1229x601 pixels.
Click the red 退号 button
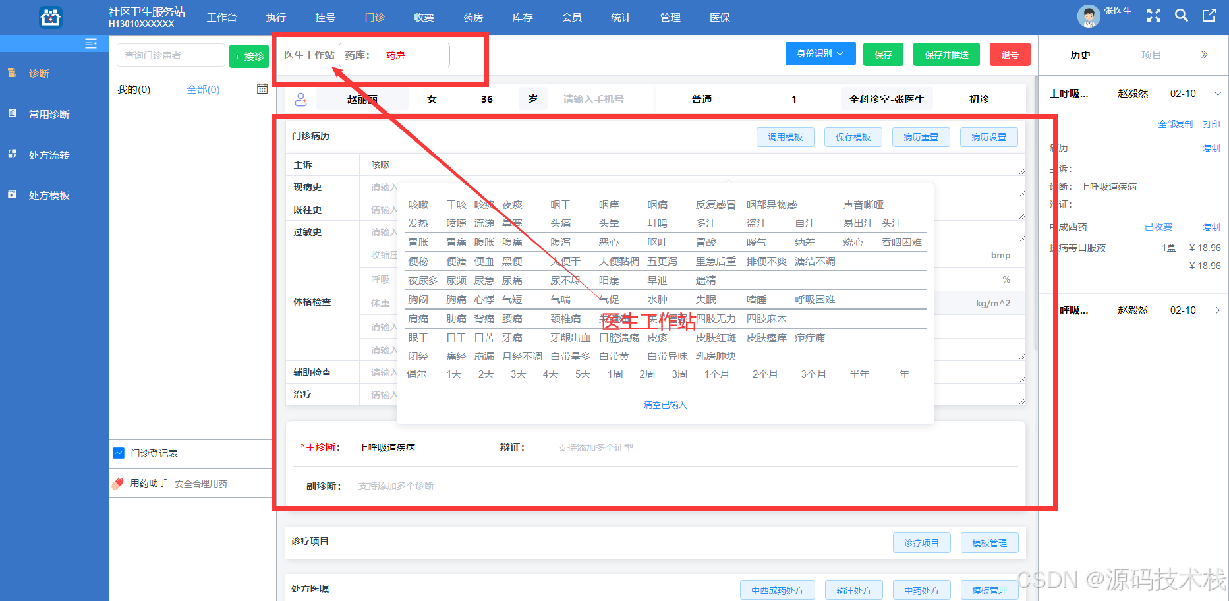pyautogui.click(x=1010, y=54)
